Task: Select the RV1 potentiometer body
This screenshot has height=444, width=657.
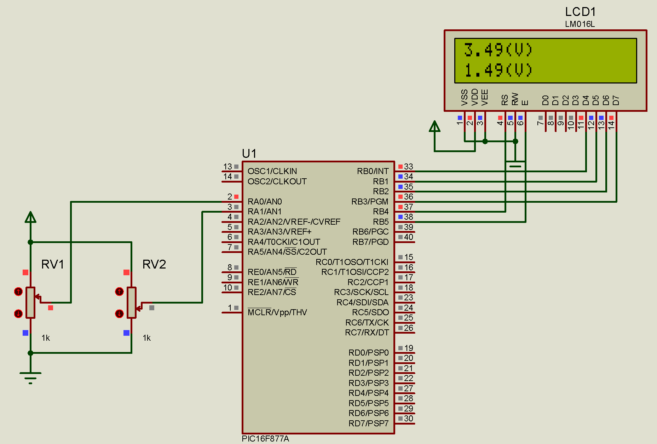Action: coord(30,303)
